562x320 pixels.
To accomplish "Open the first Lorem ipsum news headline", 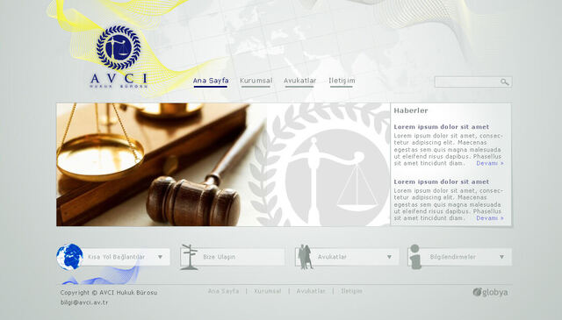I will (x=442, y=127).
